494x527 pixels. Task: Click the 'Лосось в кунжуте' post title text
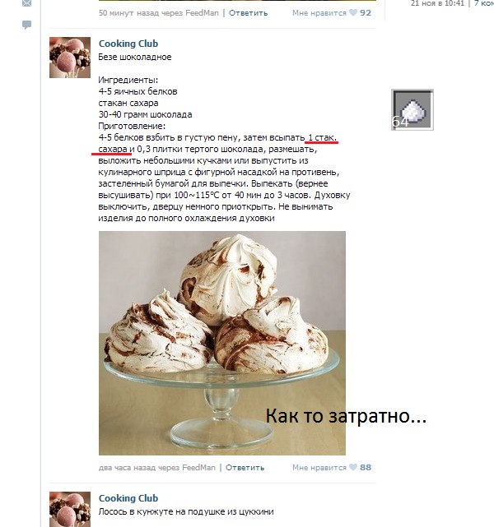pos(186,512)
